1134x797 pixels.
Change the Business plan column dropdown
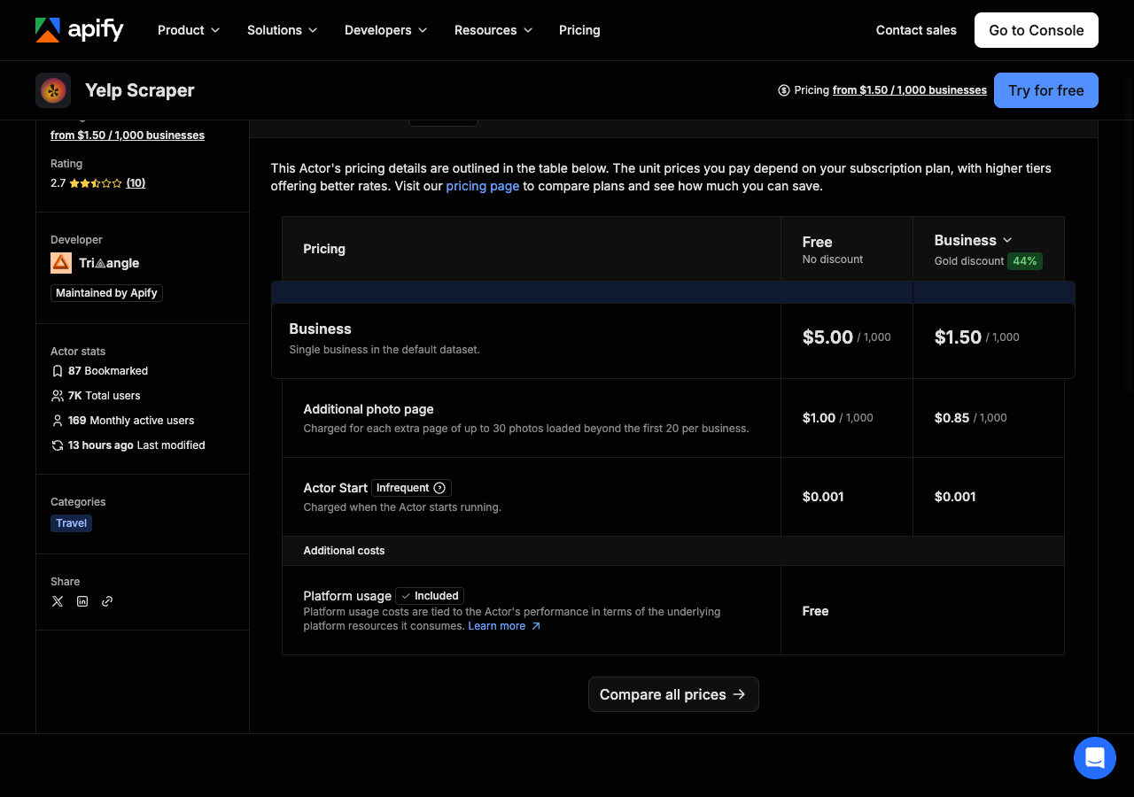point(973,240)
